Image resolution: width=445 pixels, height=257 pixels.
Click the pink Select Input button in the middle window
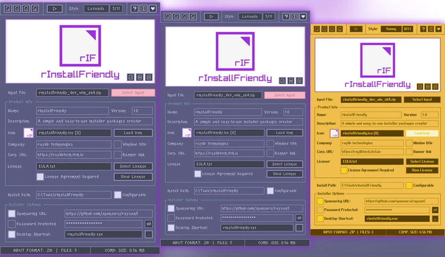click(x=285, y=95)
